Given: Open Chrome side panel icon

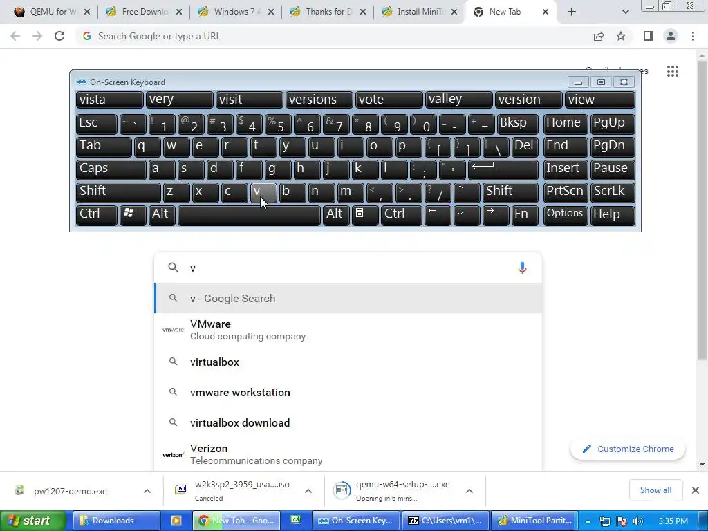Looking at the screenshot, I should pos(649,36).
